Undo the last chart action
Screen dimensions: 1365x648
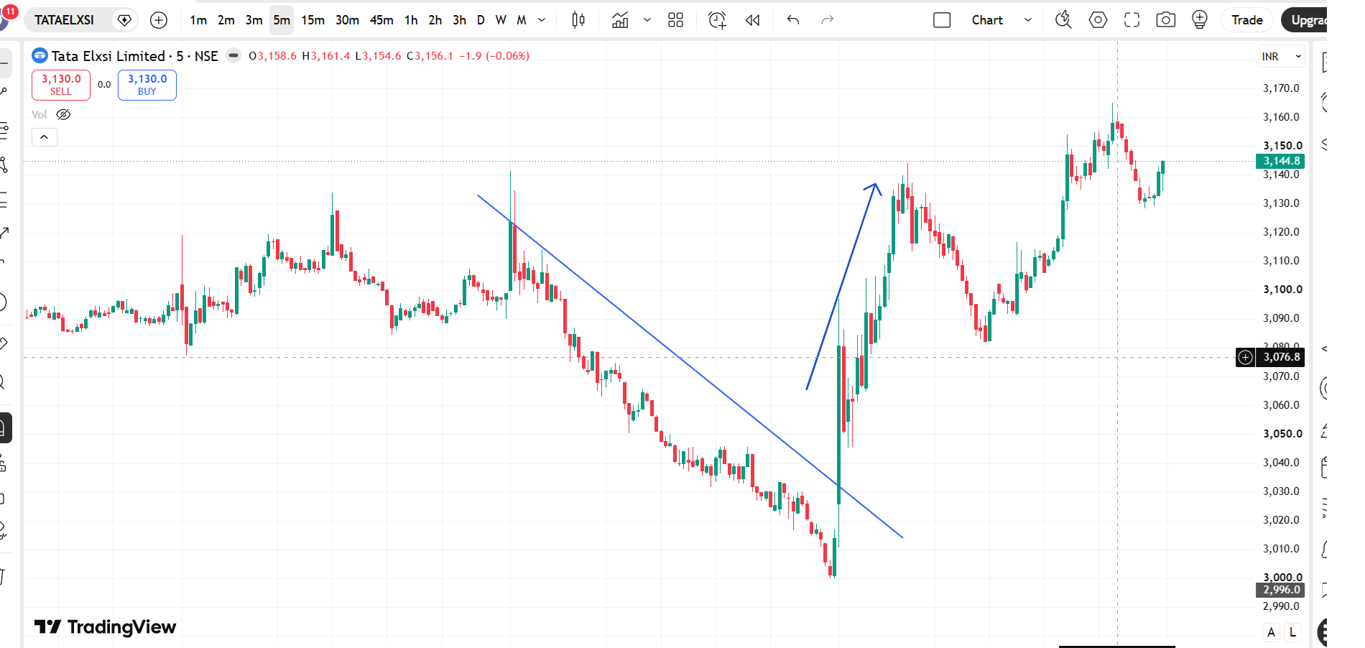pyautogui.click(x=793, y=20)
